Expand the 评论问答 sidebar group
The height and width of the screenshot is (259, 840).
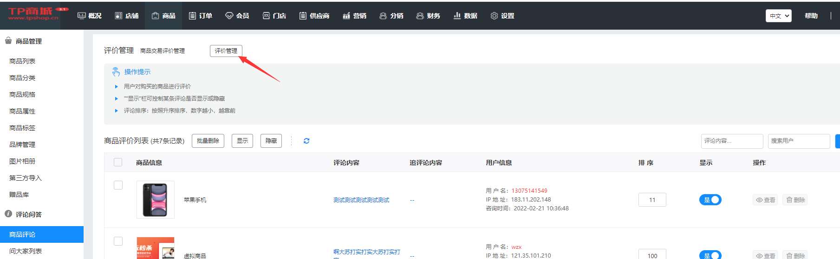coord(29,214)
